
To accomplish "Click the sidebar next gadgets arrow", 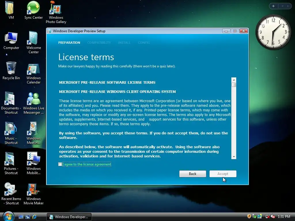I will click(288, 6).
